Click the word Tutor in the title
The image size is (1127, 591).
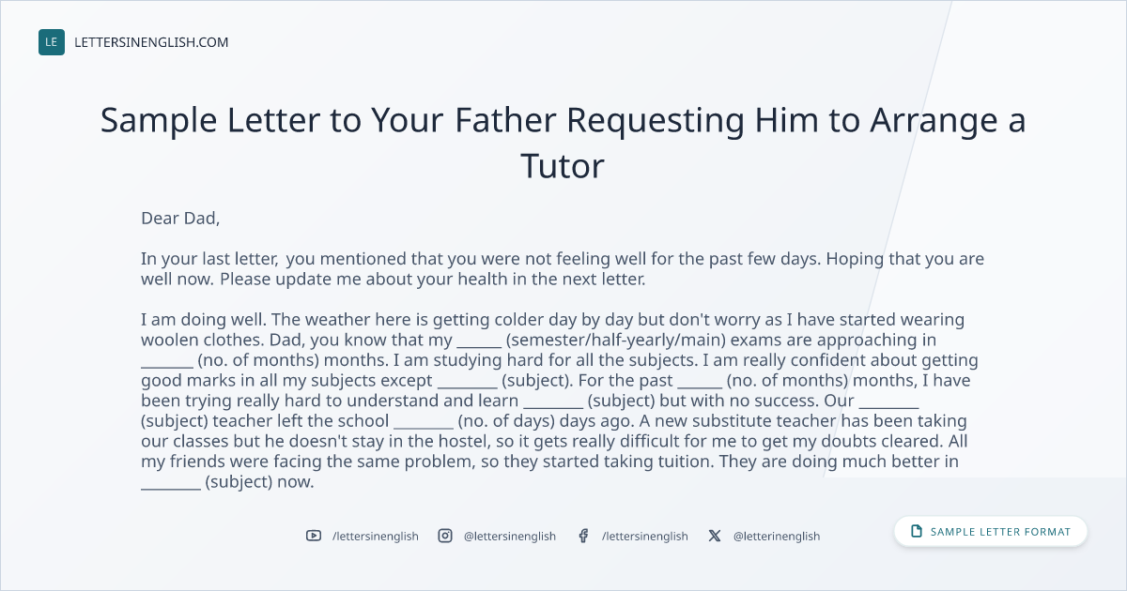point(563,166)
